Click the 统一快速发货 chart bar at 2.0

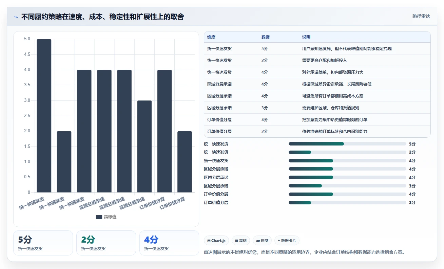point(64,162)
